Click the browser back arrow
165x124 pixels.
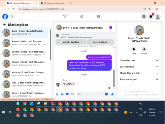[x=3, y=9]
